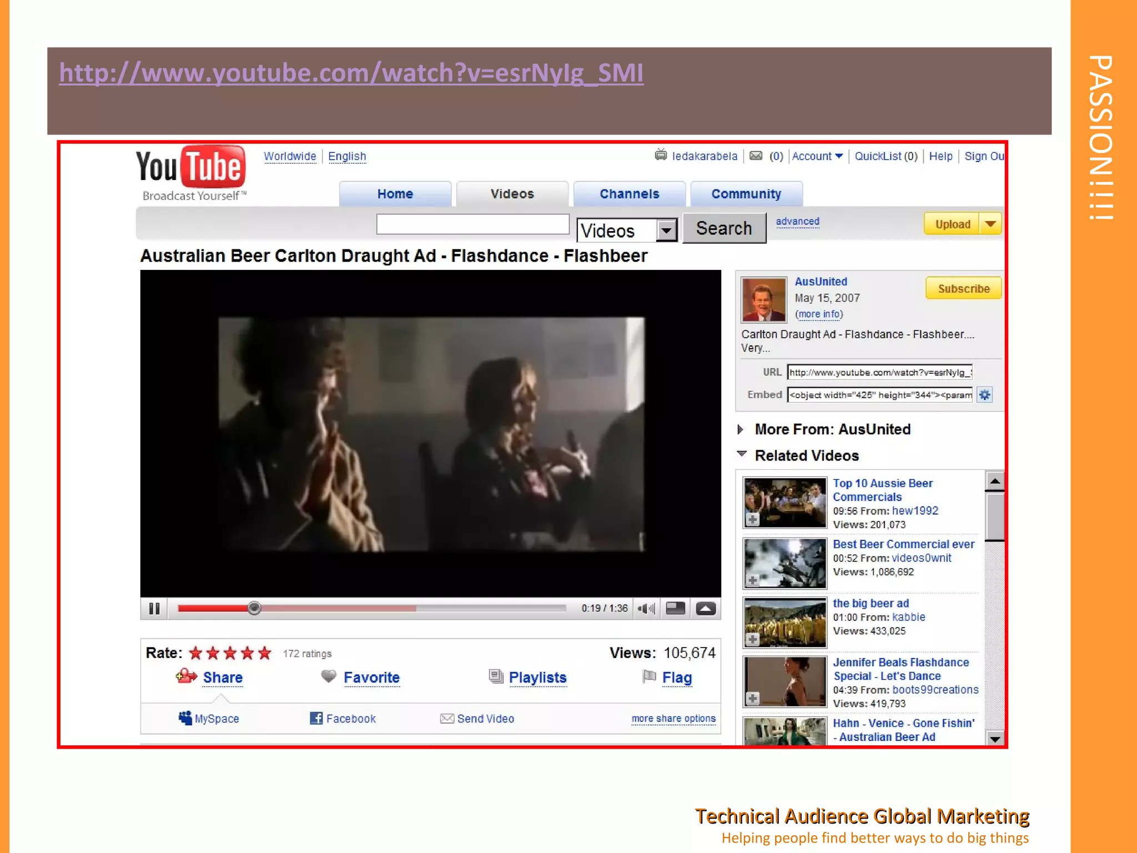Add Jennifer Beals Flashdance video to QuickList
Image resolution: width=1137 pixels, height=853 pixels.
[752, 699]
